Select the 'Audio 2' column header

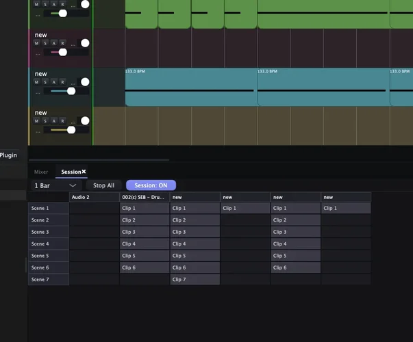(x=95, y=197)
